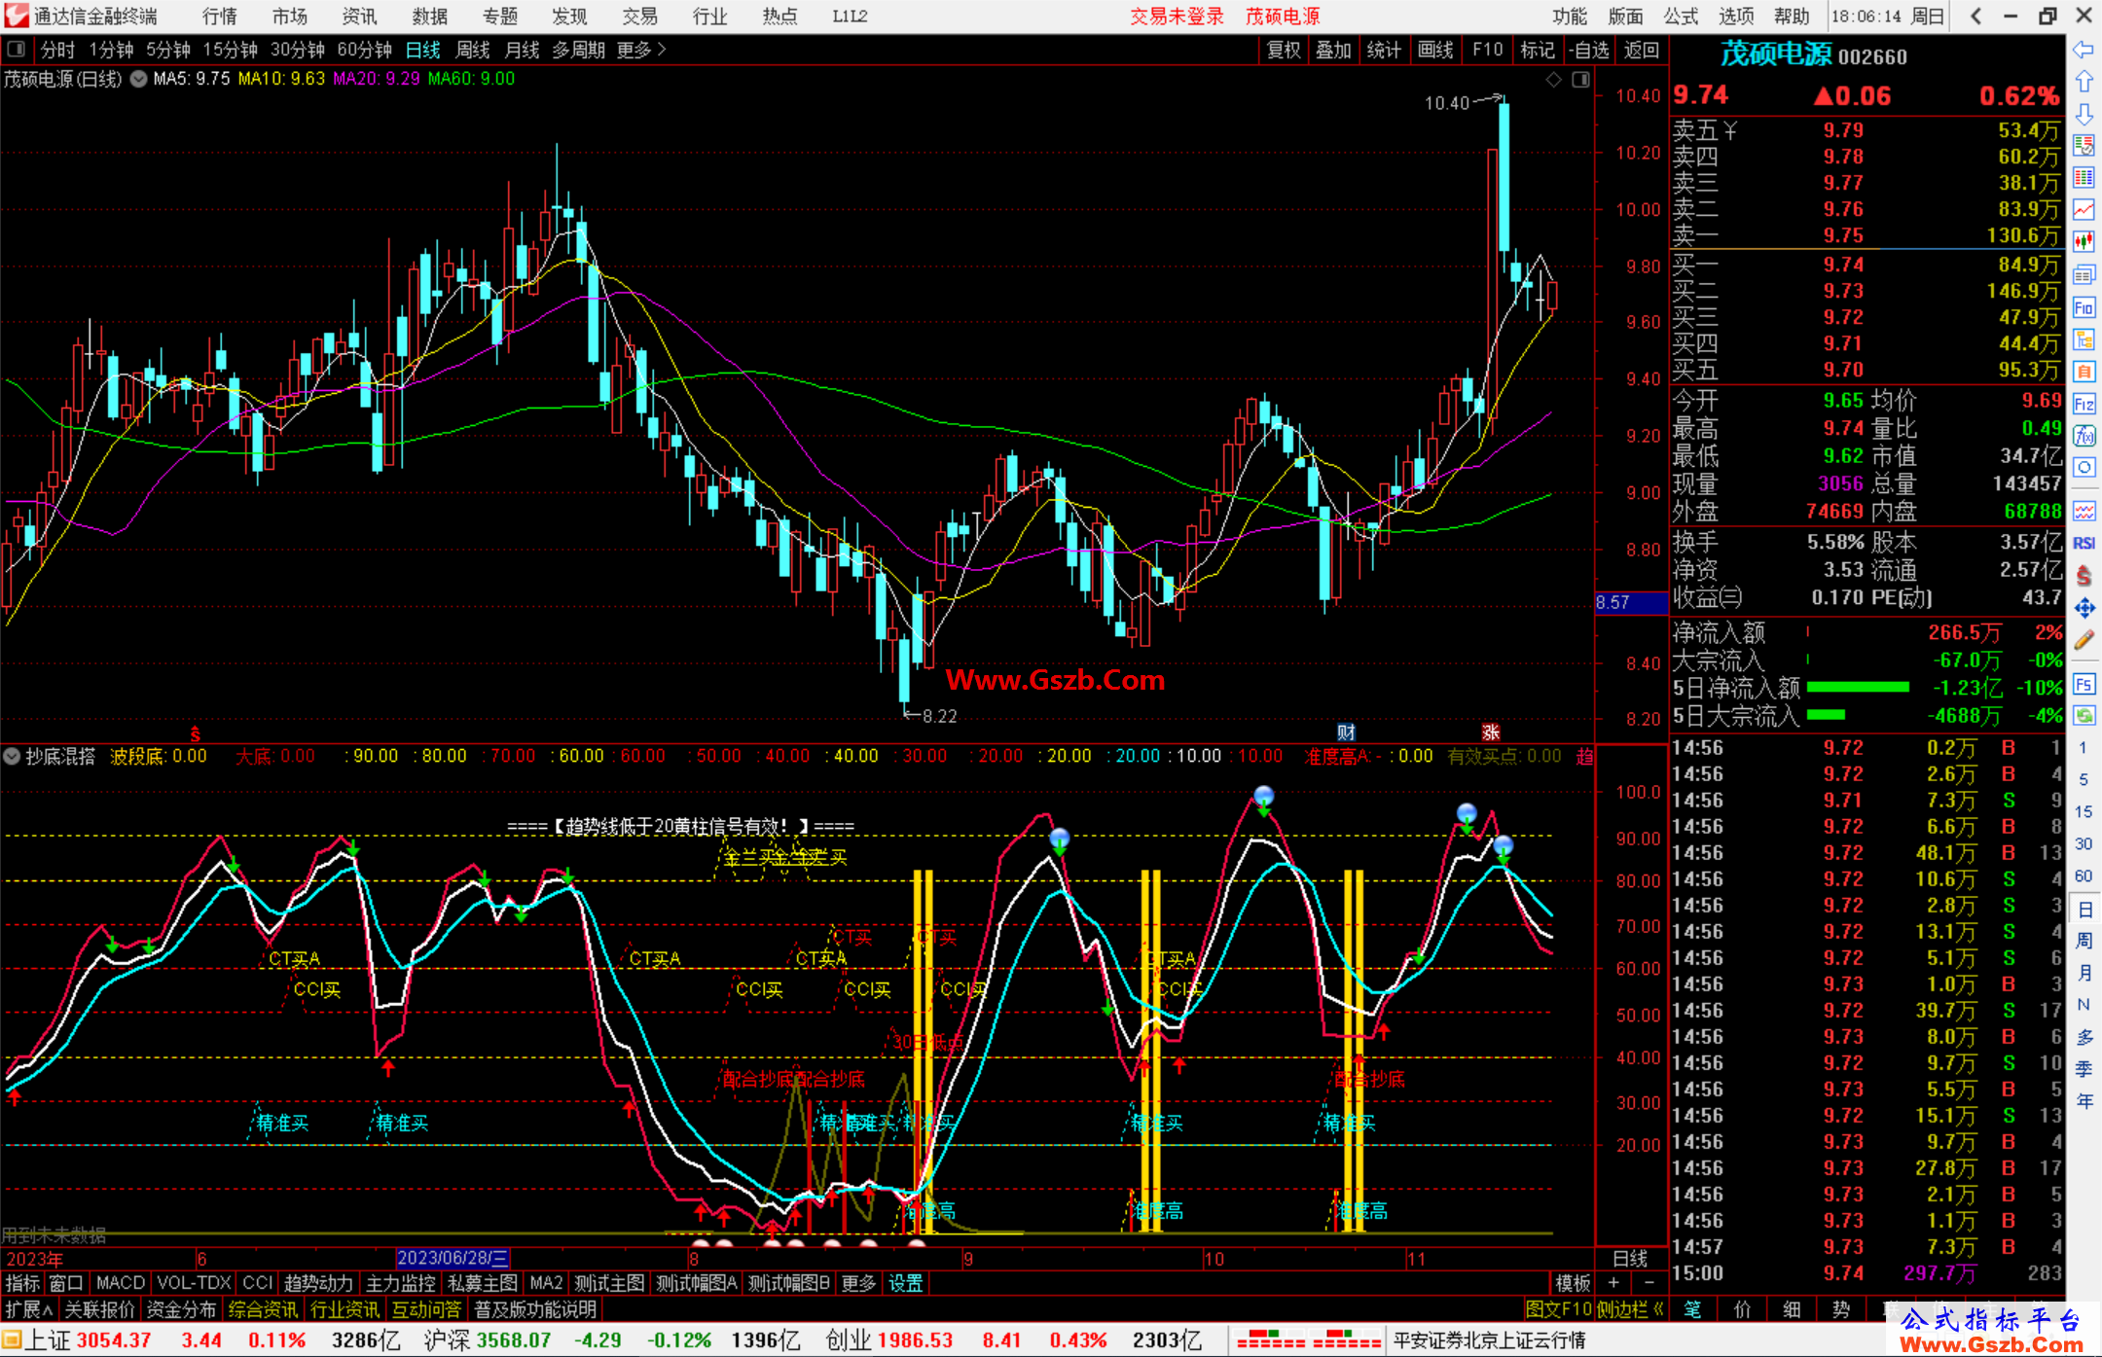Expand the 扩展 panel at bottom left
The height and width of the screenshot is (1357, 2102).
pyautogui.click(x=29, y=1309)
